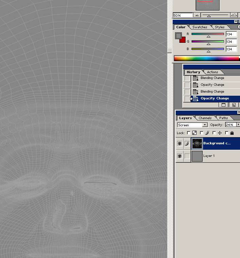Hide the Background copy layer via eye icon
This screenshot has width=240, height=258.
point(179,144)
